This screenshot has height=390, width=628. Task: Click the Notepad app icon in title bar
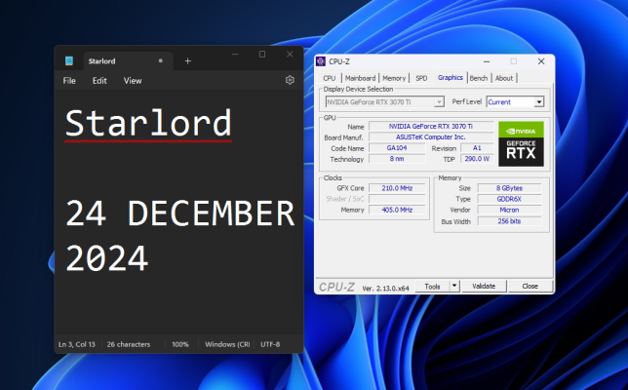[x=69, y=60]
